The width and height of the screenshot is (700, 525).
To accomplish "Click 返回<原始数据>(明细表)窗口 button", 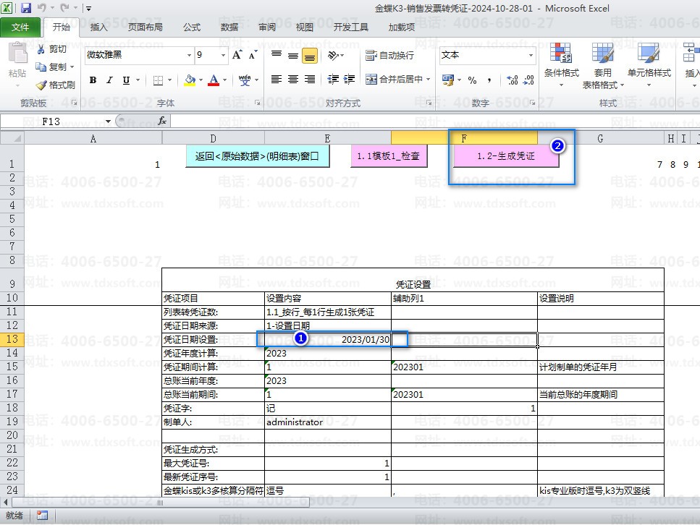I will click(x=257, y=156).
